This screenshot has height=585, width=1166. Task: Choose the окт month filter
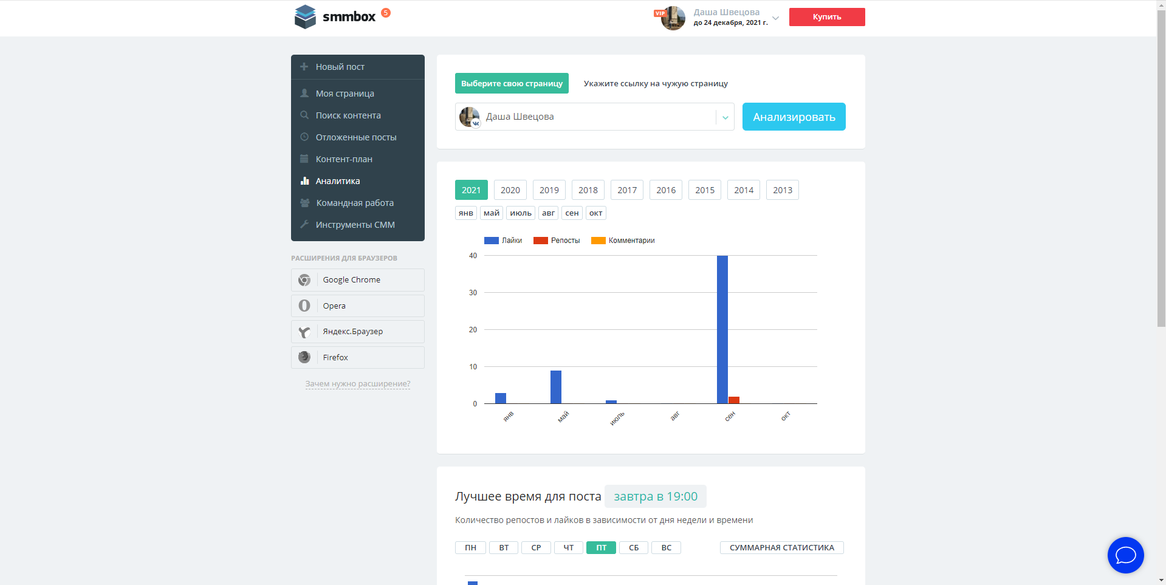(x=596, y=213)
